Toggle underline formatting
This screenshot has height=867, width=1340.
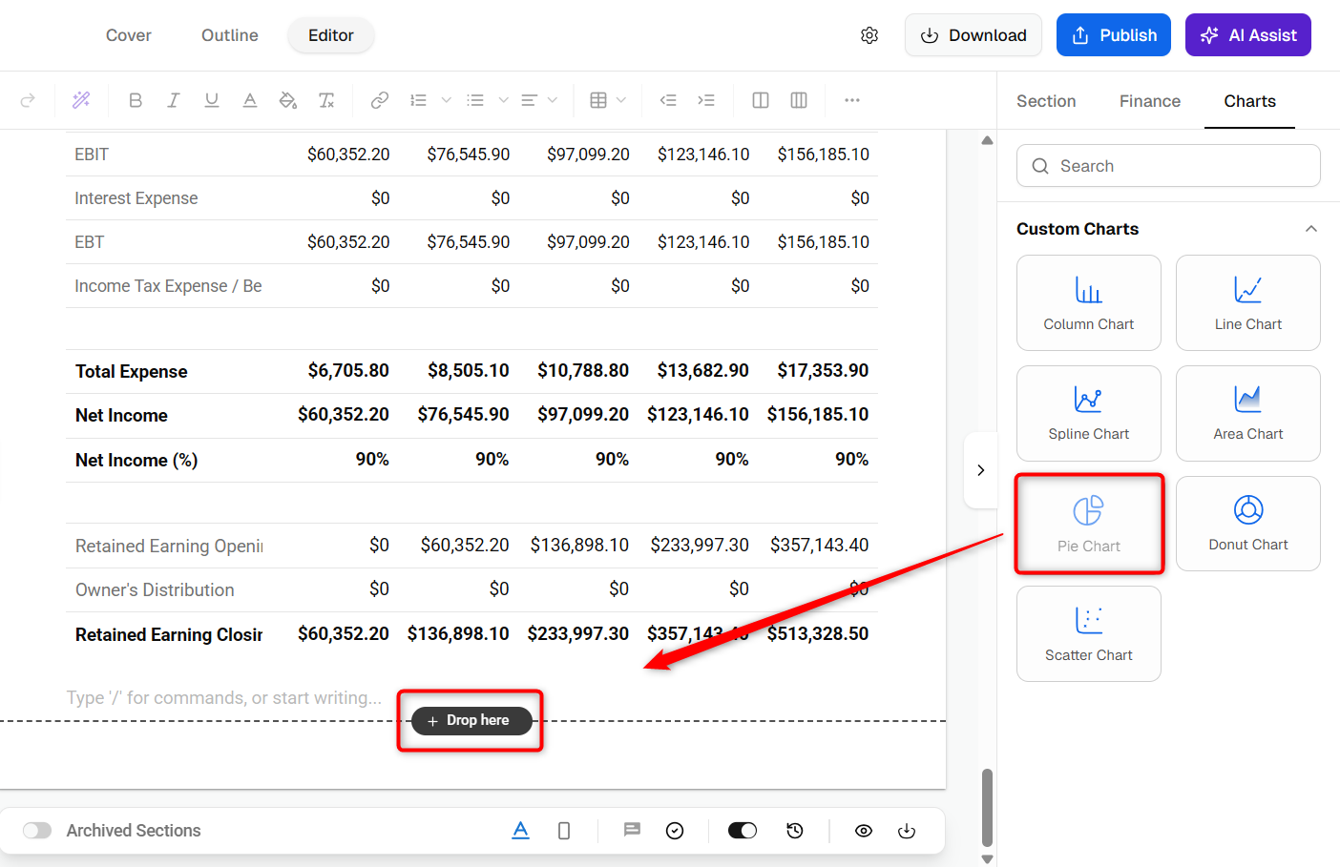[x=212, y=100]
